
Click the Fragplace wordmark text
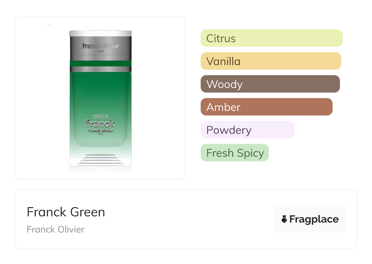pos(314,219)
